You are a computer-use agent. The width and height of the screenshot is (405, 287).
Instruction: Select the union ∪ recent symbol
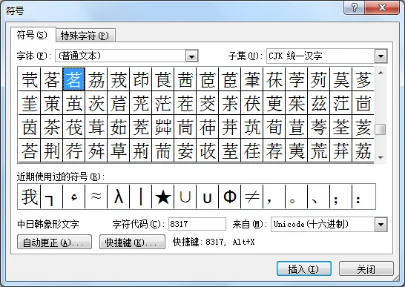click(185, 197)
